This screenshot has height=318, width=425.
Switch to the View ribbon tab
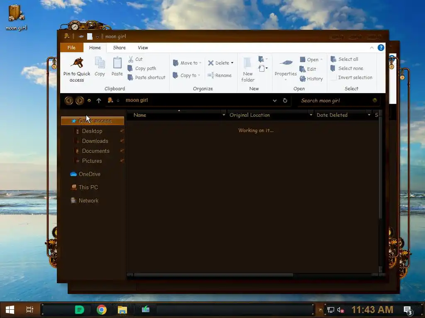click(x=143, y=48)
